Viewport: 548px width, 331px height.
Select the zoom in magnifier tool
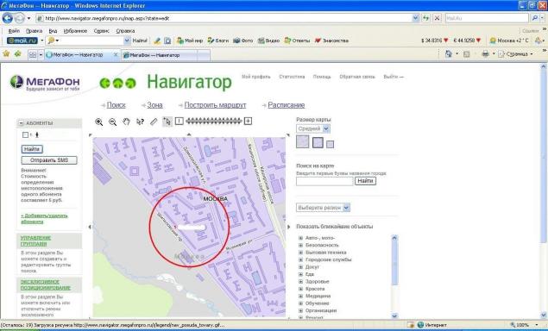coord(99,122)
